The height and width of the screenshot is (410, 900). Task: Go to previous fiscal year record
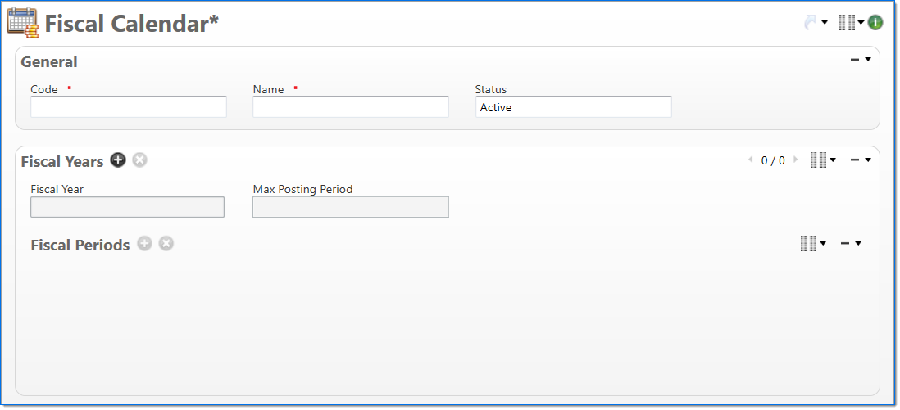pyautogui.click(x=750, y=160)
